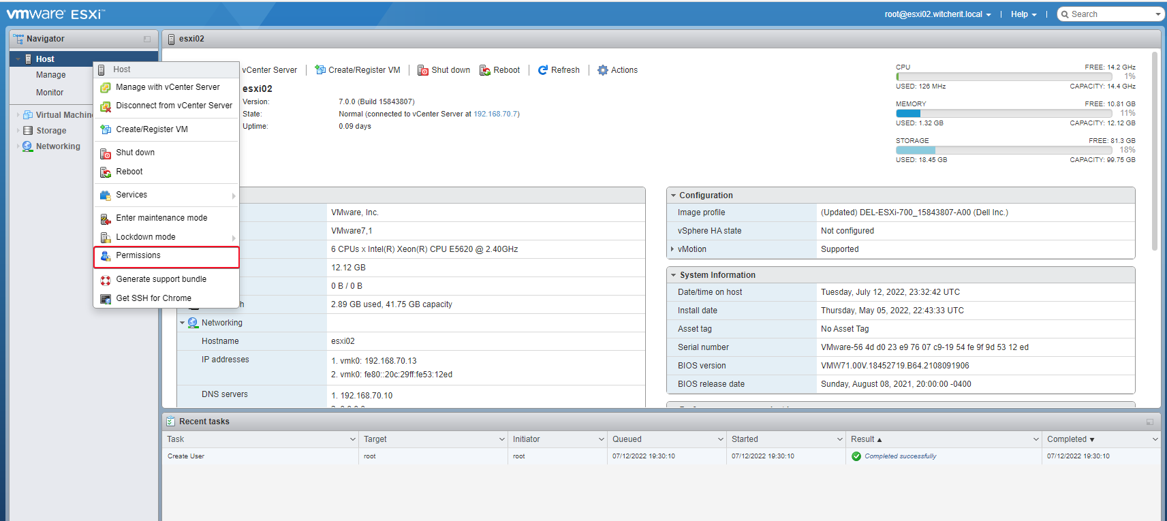The image size is (1167, 521).
Task: Click the toolbar Shut down button
Action: coord(444,70)
